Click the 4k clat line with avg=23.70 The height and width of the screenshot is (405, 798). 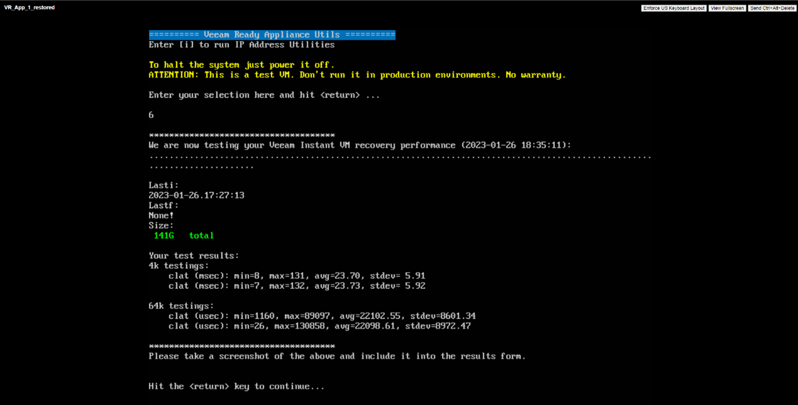point(297,276)
